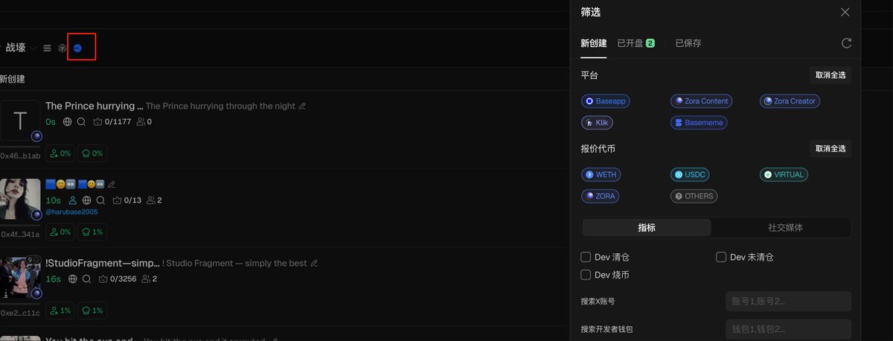Search icon on The Prince hurrying row

pyautogui.click(x=82, y=121)
